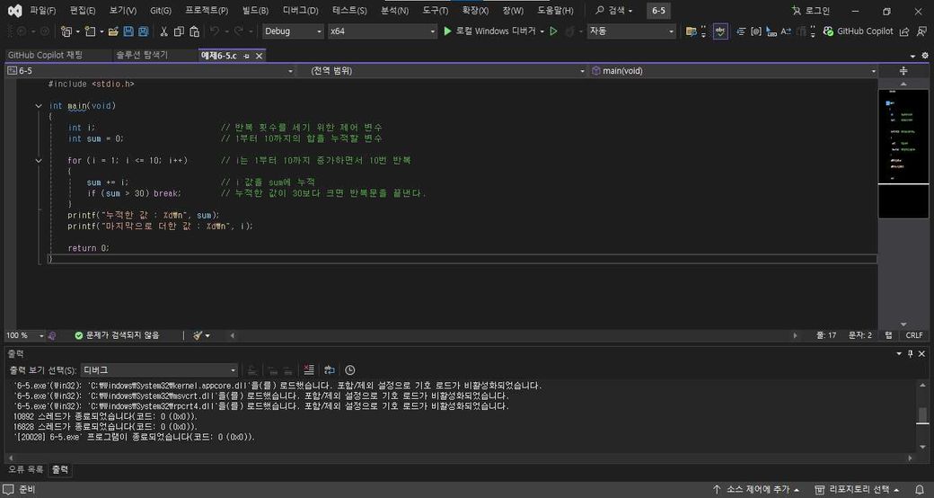Click the Cut scissors icon
This screenshot has width=934, height=498.
(163, 31)
